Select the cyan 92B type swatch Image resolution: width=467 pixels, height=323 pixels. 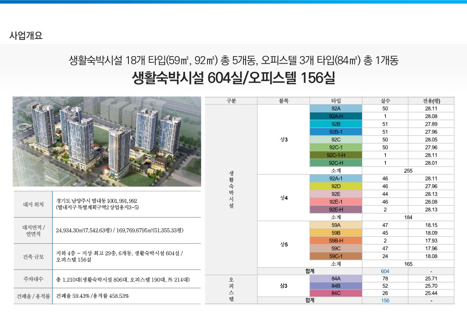pyautogui.click(x=336, y=124)
